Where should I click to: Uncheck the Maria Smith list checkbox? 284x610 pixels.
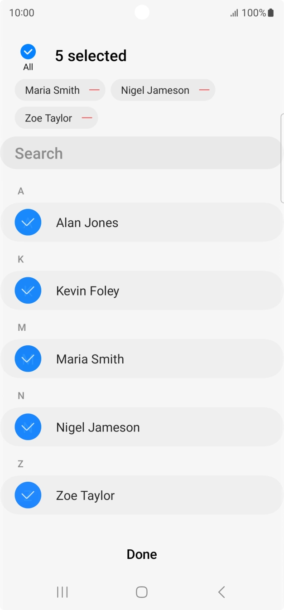[28, 359]
